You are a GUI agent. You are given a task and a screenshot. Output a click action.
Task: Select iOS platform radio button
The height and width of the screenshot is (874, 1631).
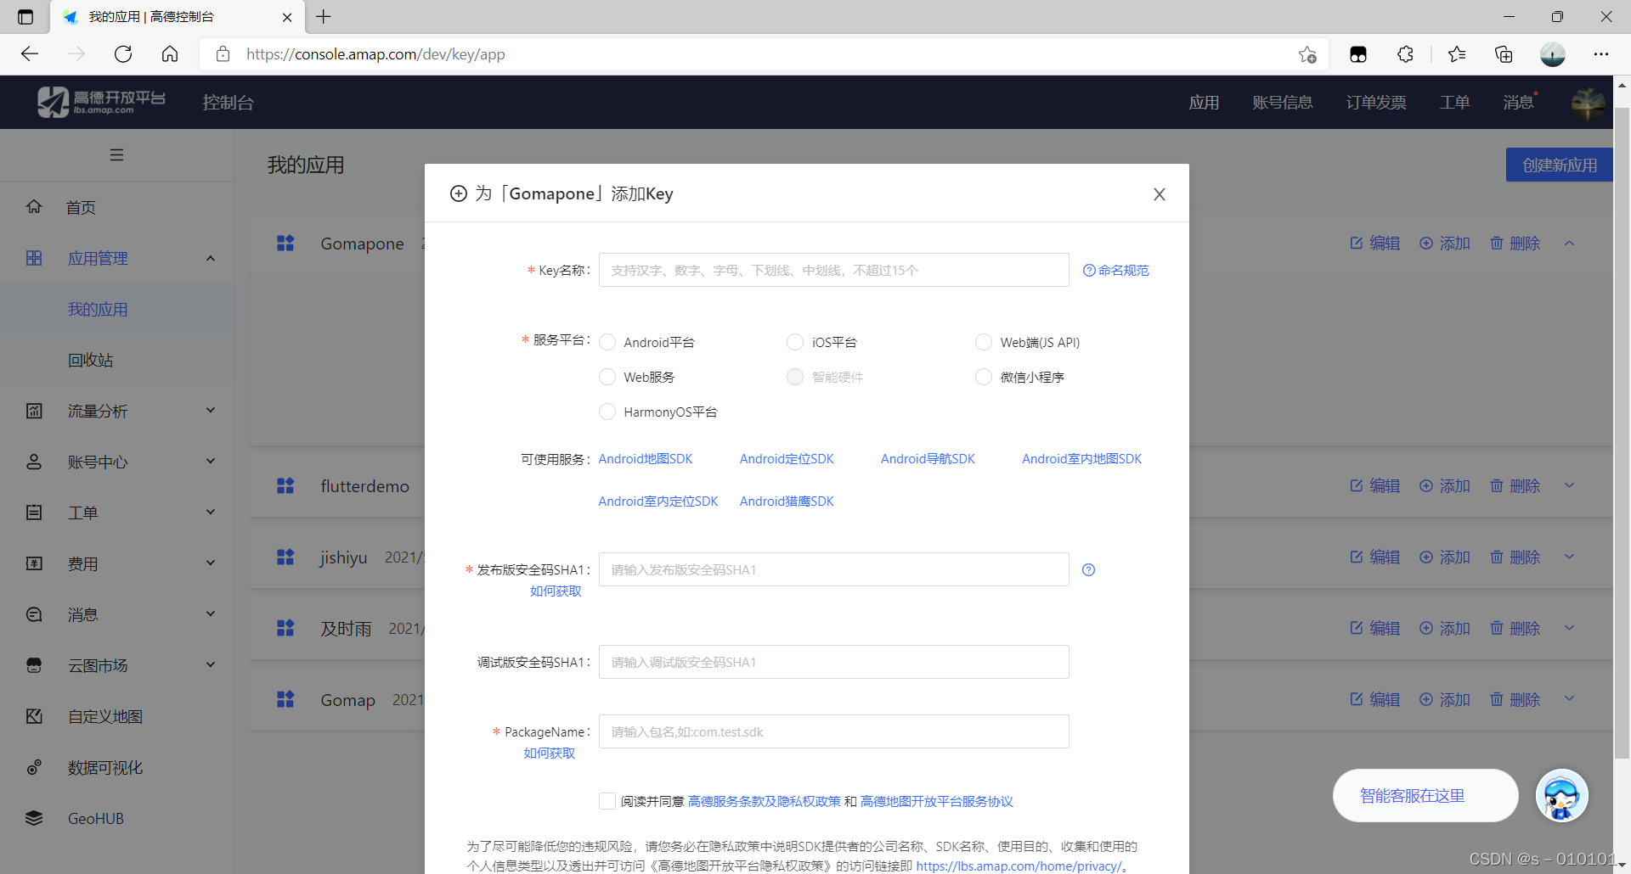point(795,342)
